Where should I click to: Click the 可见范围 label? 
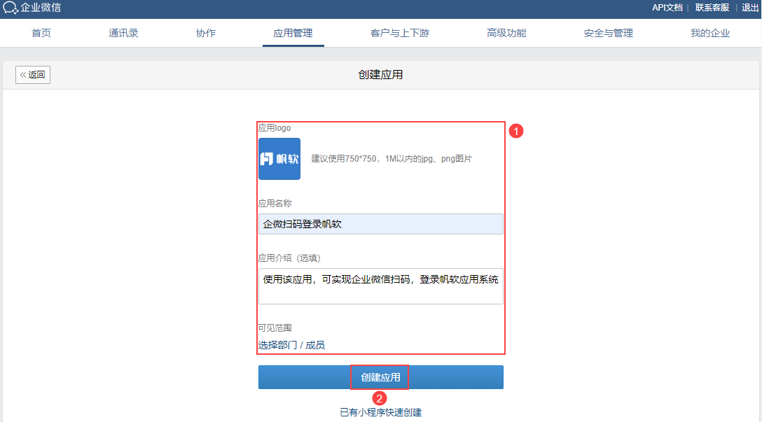point(275,328)
